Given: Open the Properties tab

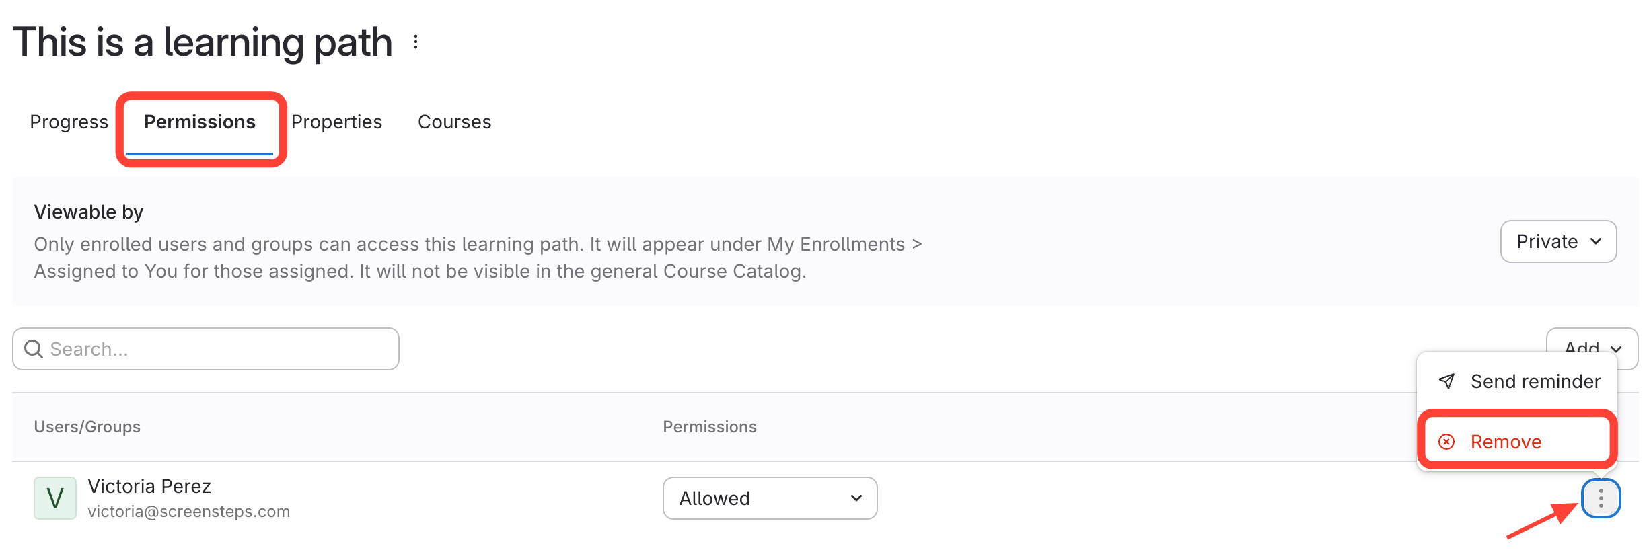Looking at the screenshot, I should point(336,122).
